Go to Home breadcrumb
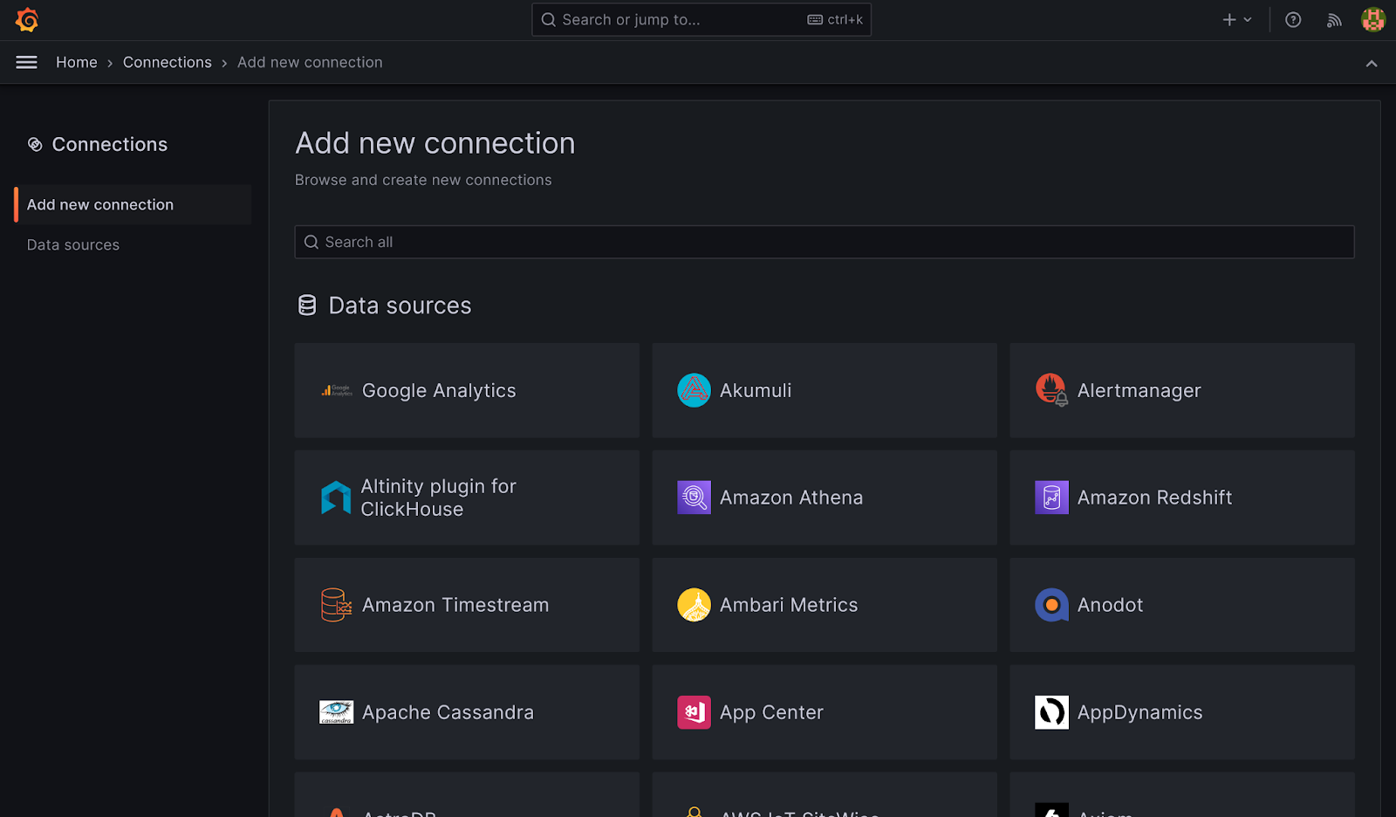 pyautogui.click(x=77, y=62)
